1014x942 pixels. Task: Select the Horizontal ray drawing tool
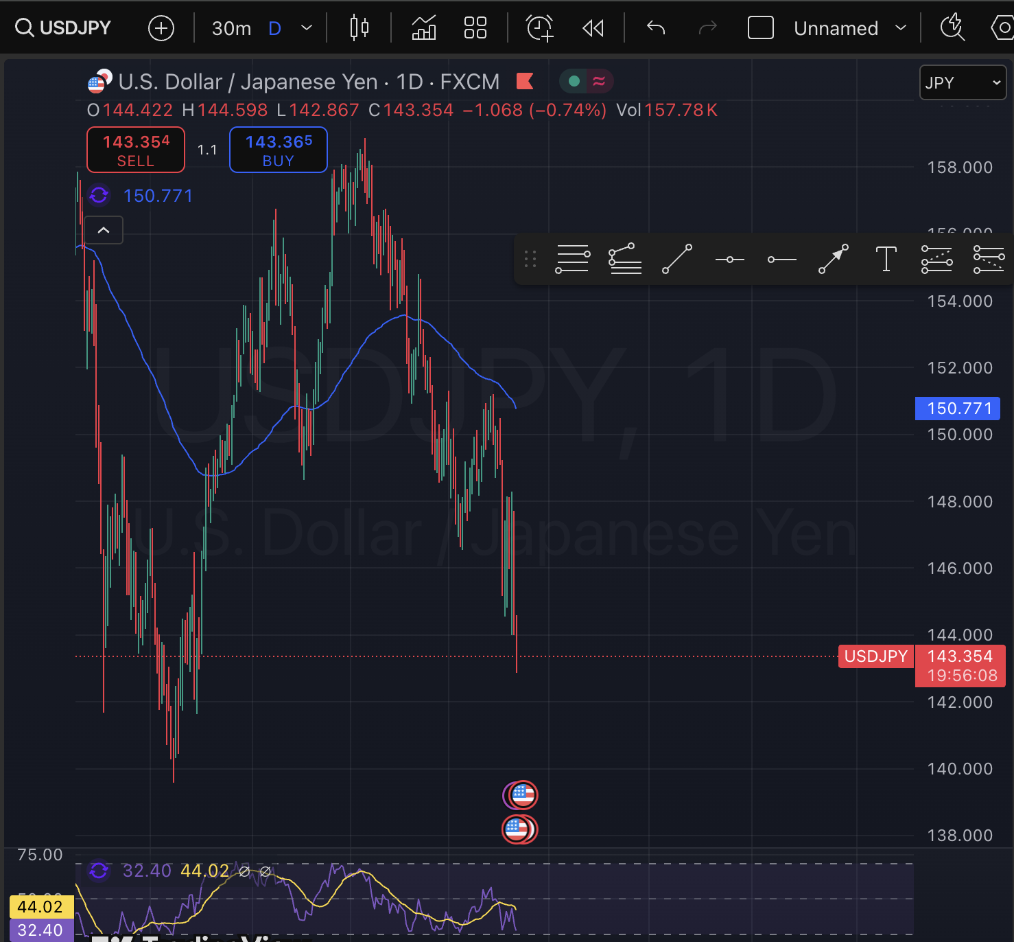[x=781, y=260]
